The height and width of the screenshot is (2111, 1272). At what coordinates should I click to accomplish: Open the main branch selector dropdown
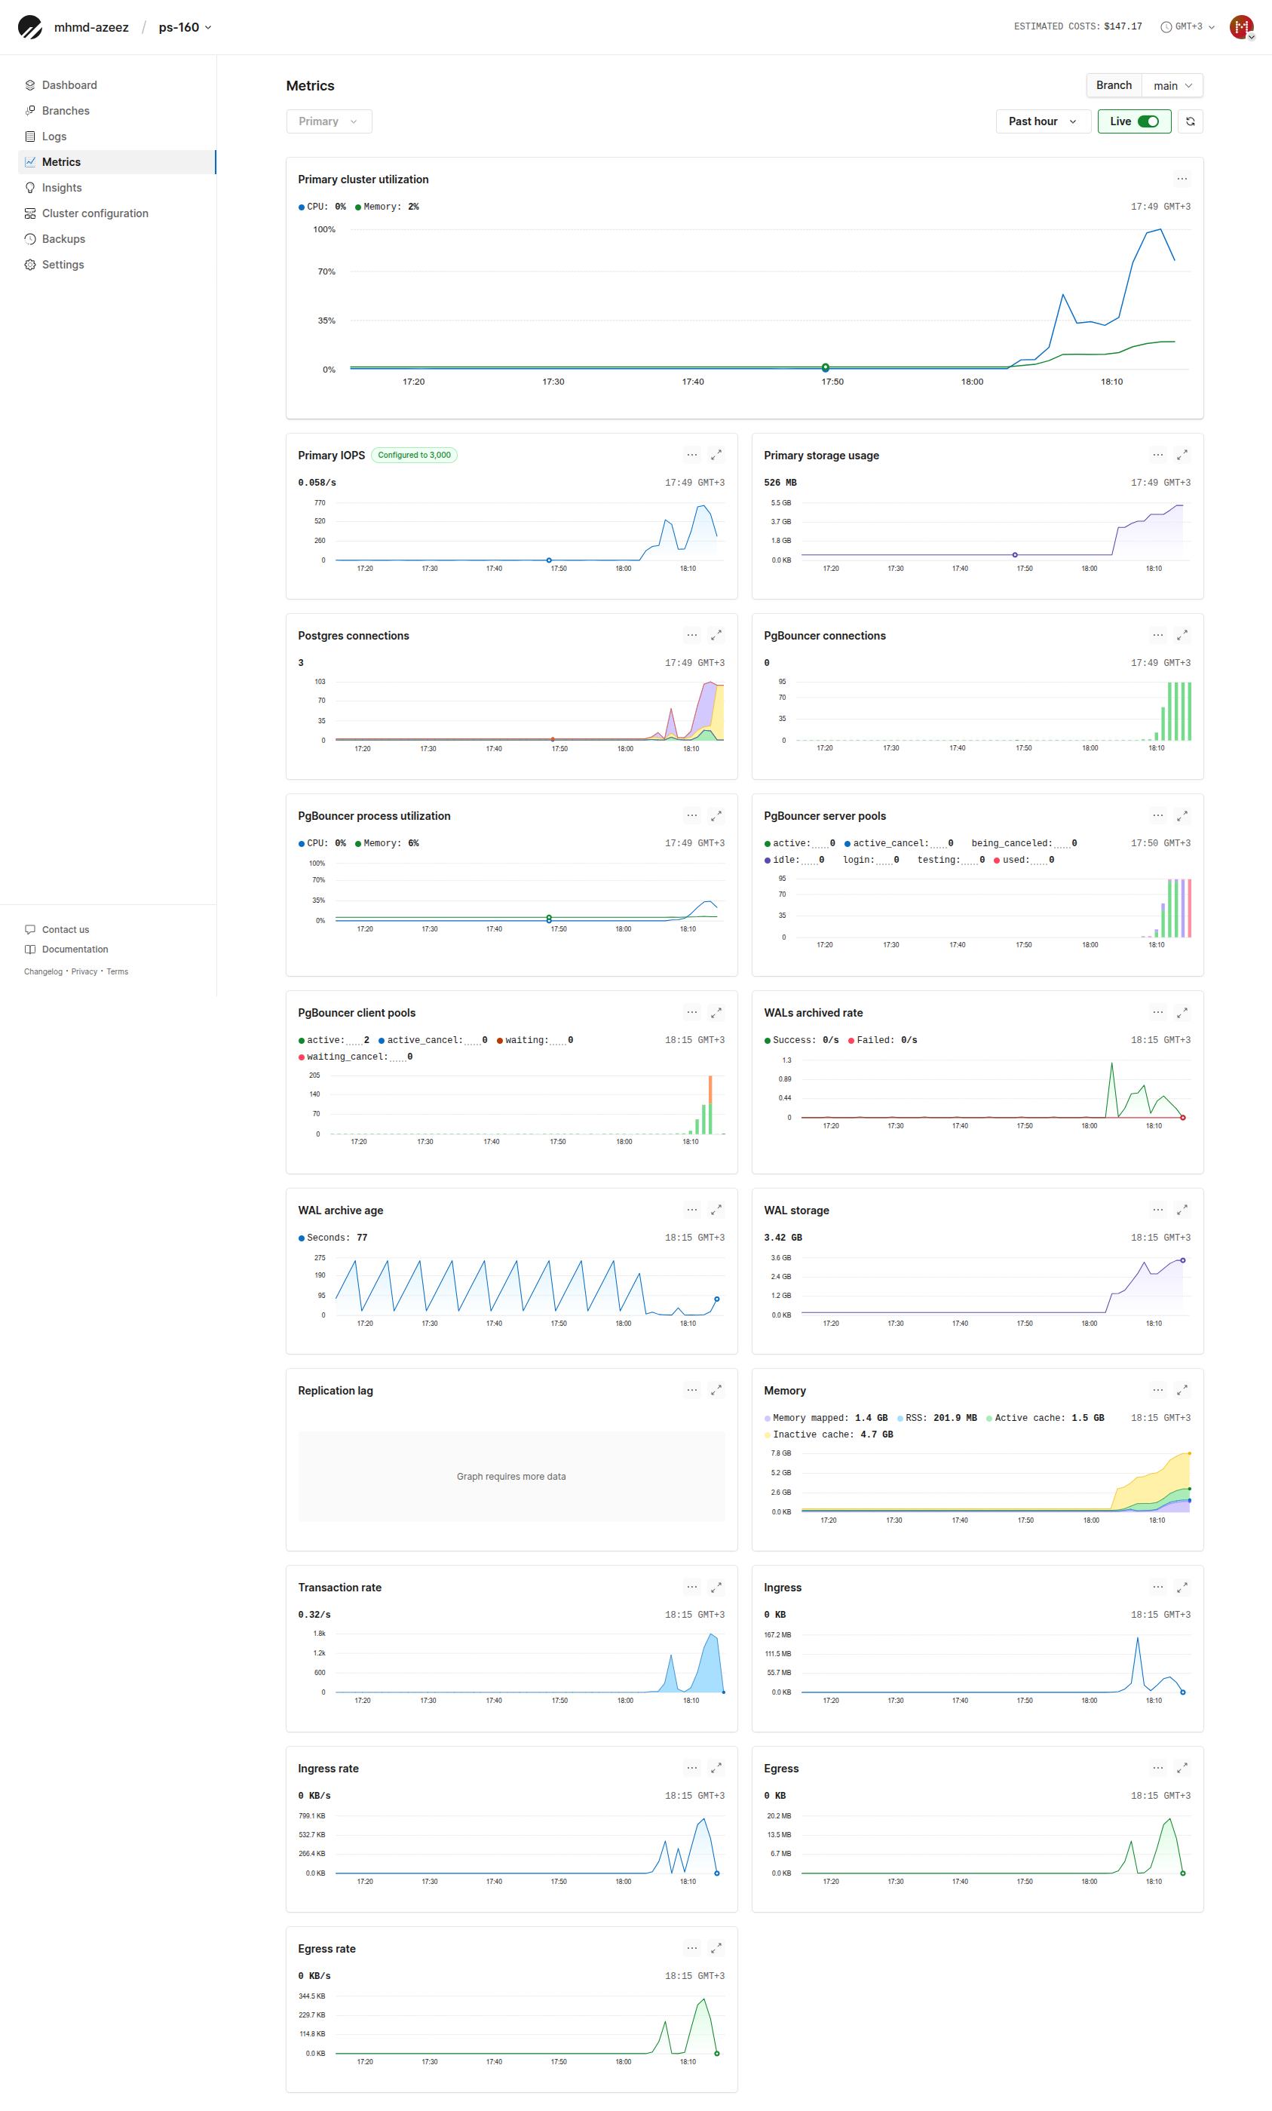1172,86
